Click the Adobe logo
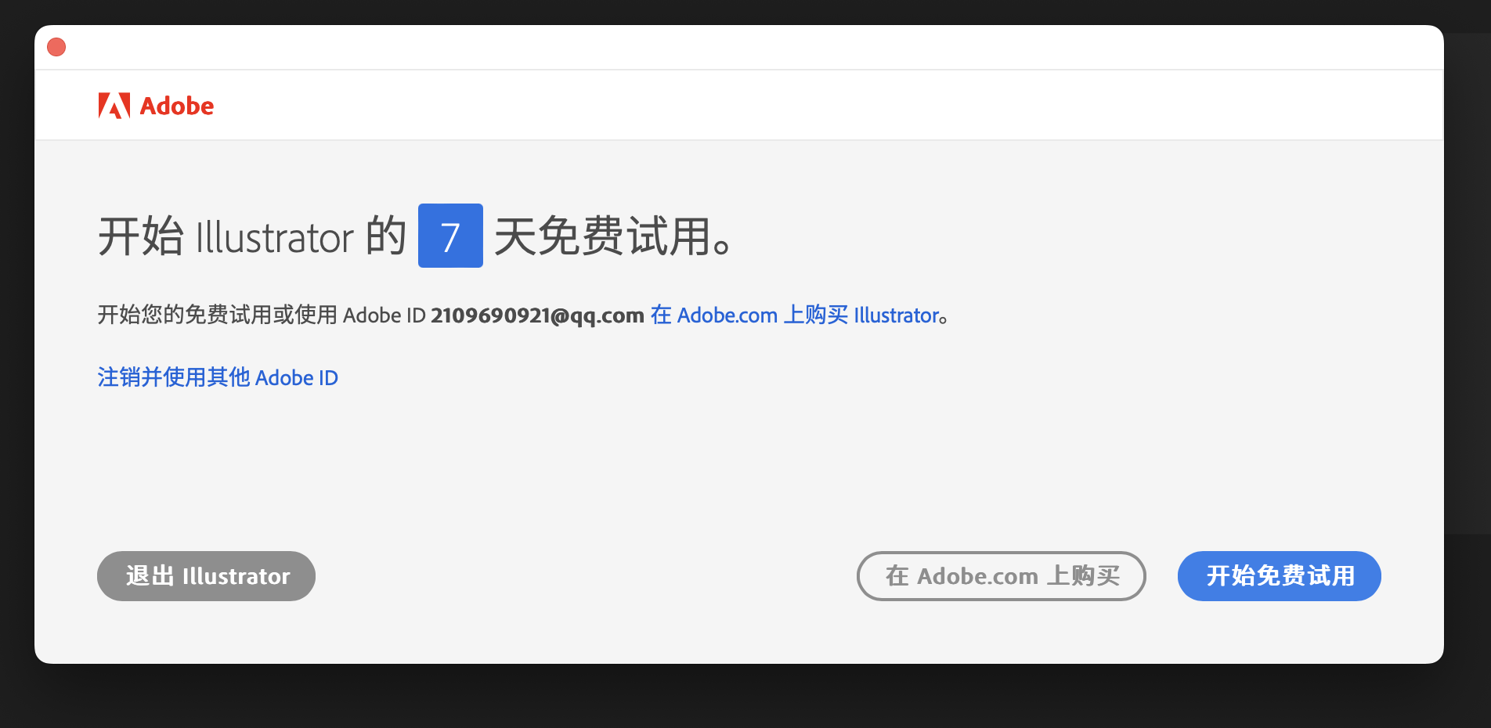 (155, 105)
